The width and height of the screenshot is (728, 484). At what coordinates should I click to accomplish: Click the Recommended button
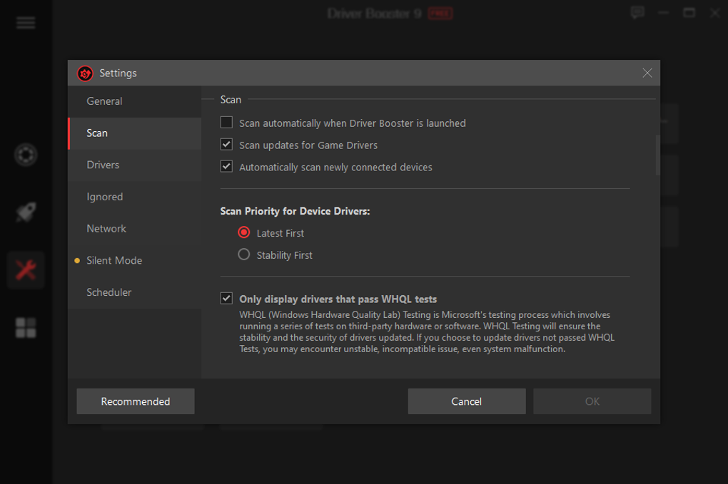click(x=136, y=401)
